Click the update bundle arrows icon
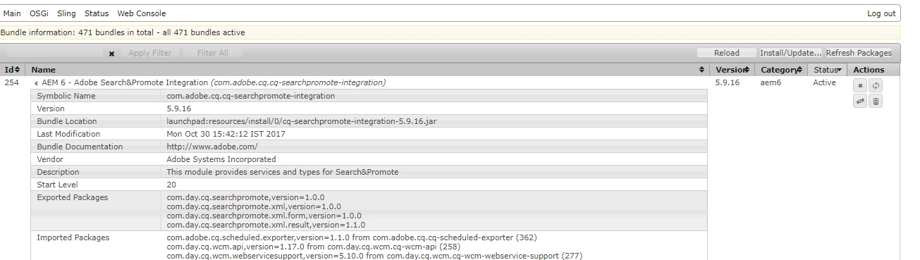This screenshot has width=920, height=260. point(861,101)
